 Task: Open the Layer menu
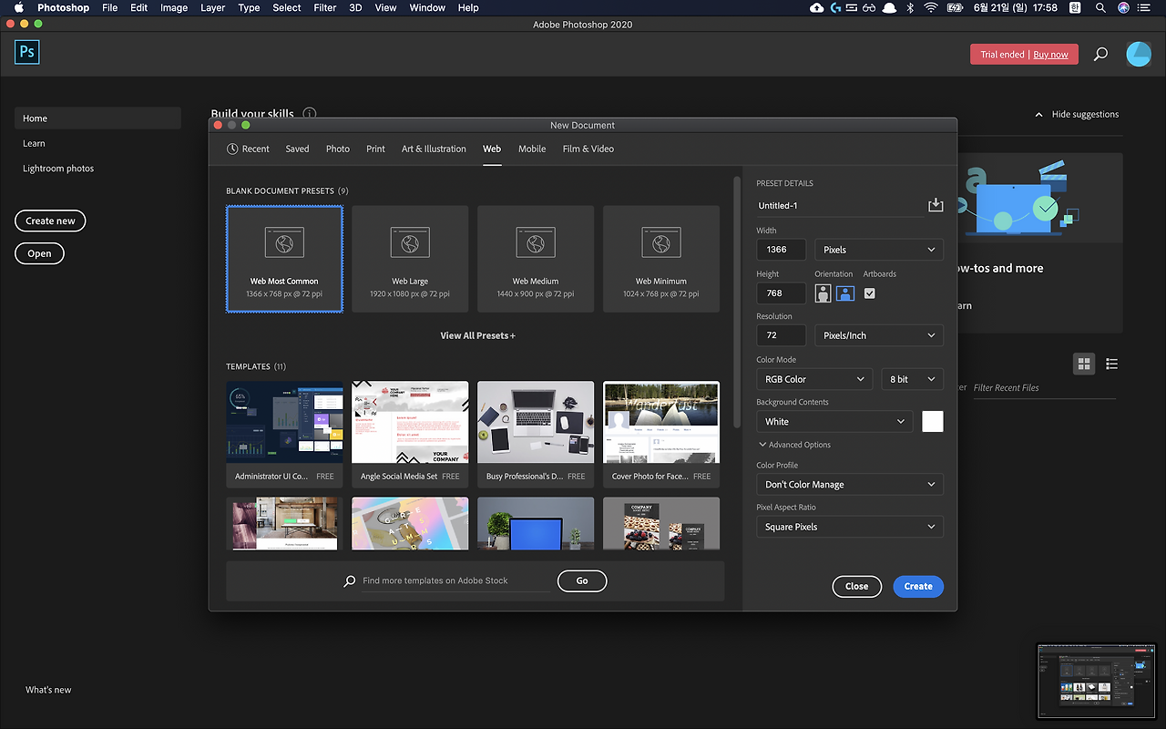(212, 7)
